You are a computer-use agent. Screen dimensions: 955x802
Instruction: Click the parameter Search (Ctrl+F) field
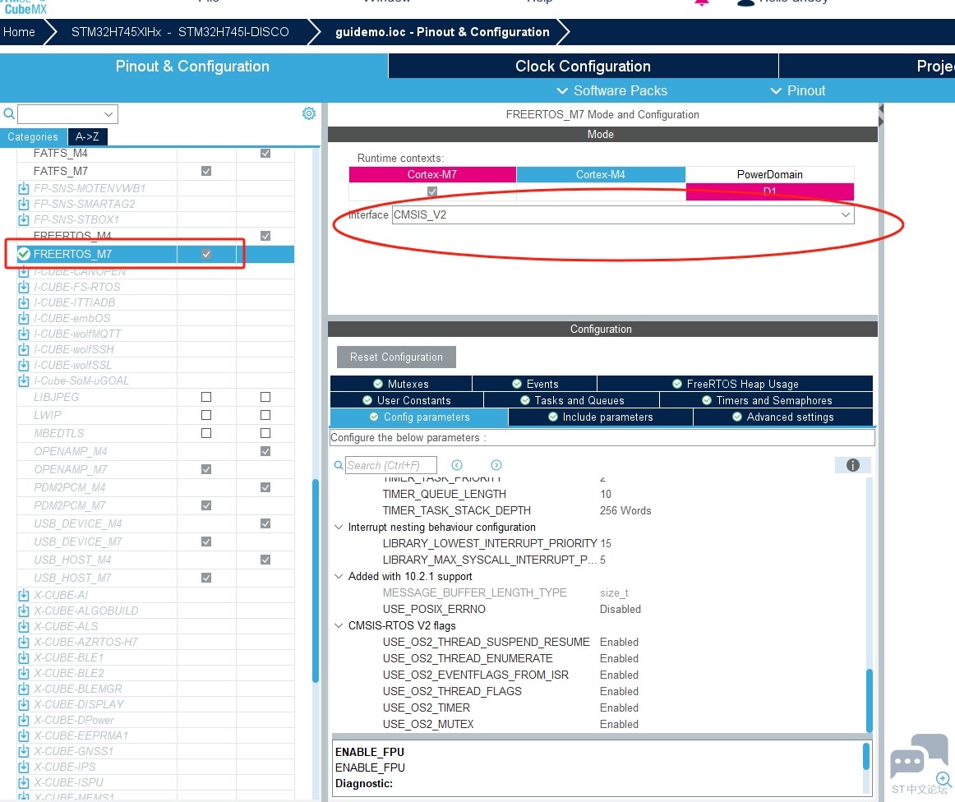pos(391,465)
